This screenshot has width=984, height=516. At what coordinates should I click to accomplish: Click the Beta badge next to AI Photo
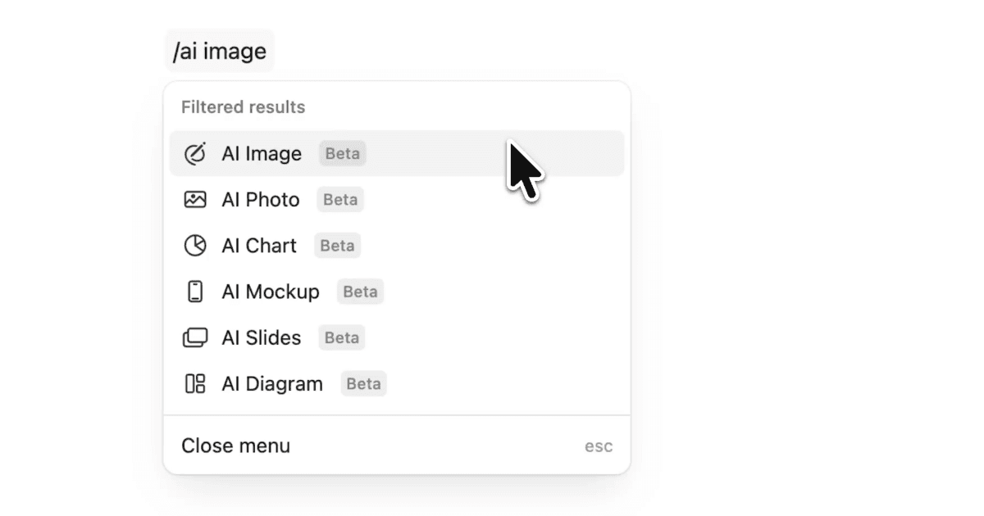click(x=339, y=199)
